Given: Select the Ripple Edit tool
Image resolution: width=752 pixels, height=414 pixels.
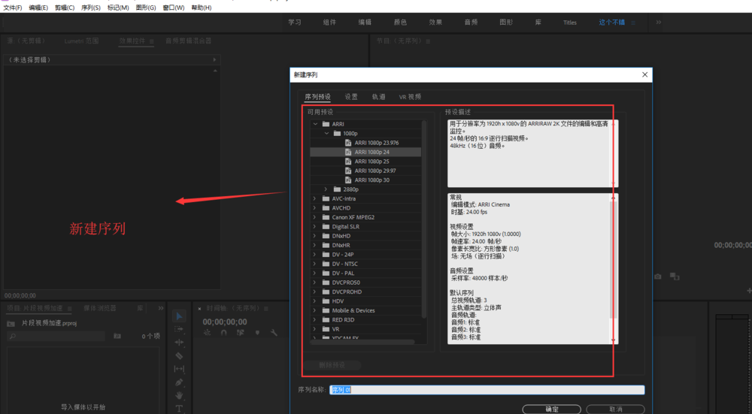Looking at the screenshot, I should pos(179,342).
